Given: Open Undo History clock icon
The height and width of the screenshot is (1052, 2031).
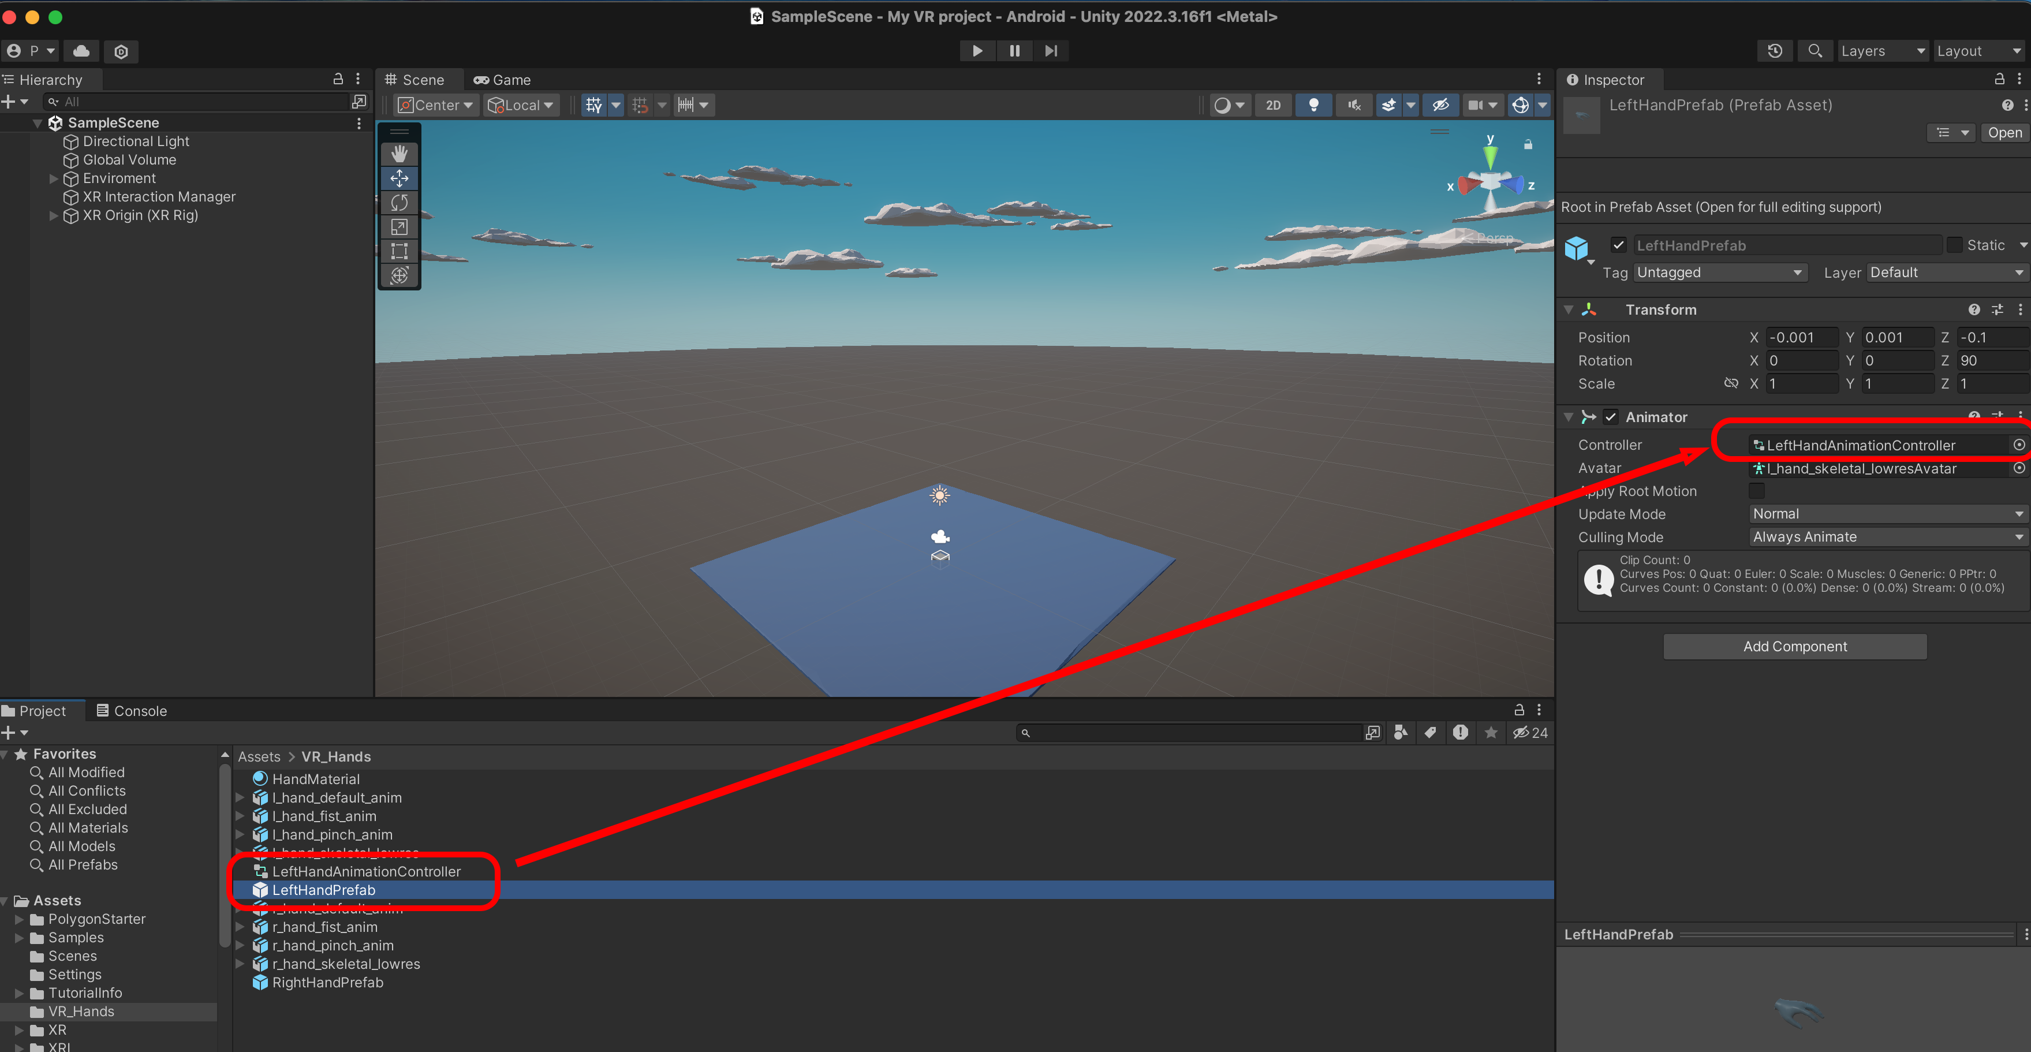Looking at the screenshot, I should [1775, 50].
